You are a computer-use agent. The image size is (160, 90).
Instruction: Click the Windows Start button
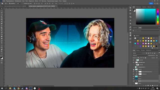point(2,88)
